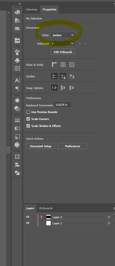The width and height of the screenshot is (115, 266).
Task: Enable Use Preview Bounds checkbox
Action: click(x=28, y=112)
